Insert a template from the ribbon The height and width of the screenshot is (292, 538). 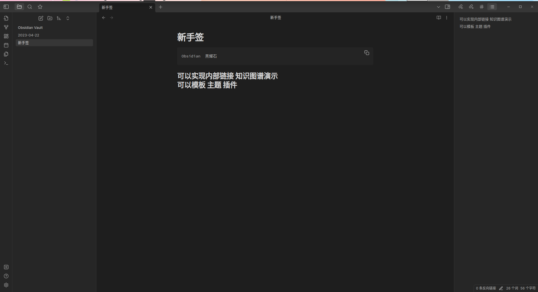tap(6, 54)
